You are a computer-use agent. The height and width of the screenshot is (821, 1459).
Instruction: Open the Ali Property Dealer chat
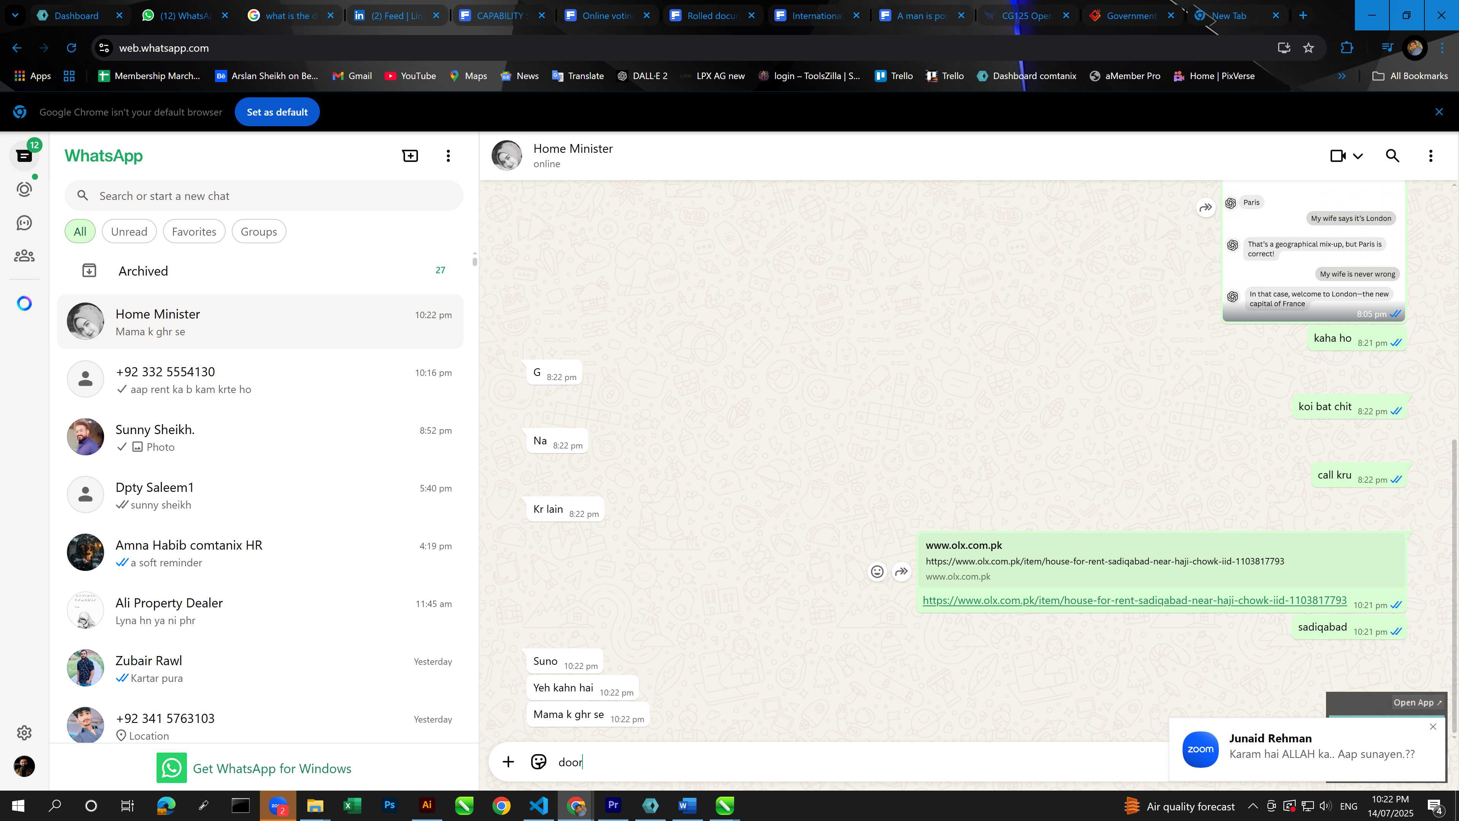coord(261,611)
